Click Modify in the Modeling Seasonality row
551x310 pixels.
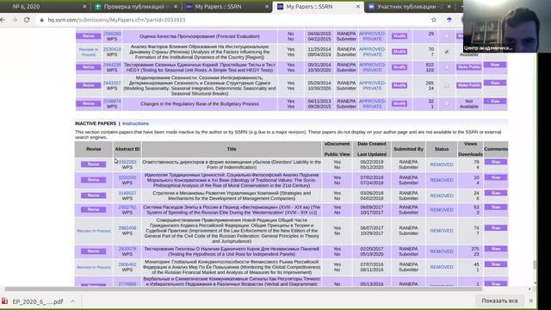(x=399, y=85)
